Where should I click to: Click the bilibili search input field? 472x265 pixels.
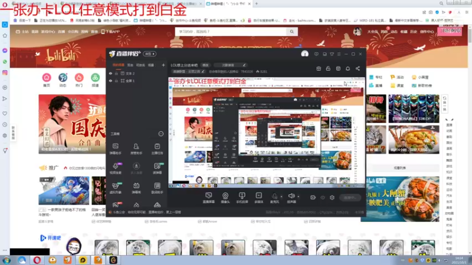(x=231, y=32)
